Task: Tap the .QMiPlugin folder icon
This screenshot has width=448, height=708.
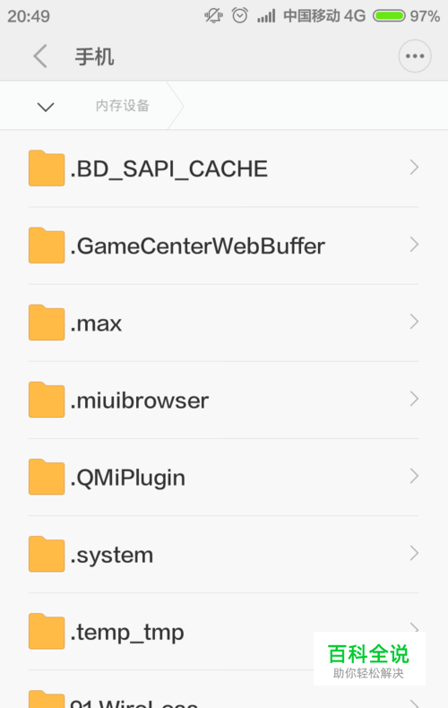Action: tap(47, 477)
